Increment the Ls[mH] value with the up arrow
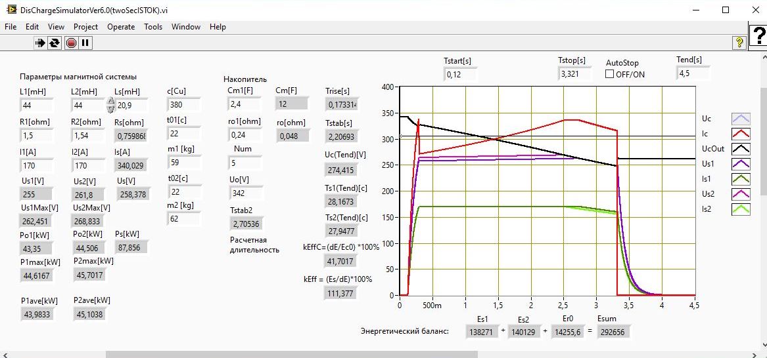 pyautogui.click(x=110, y=101)
